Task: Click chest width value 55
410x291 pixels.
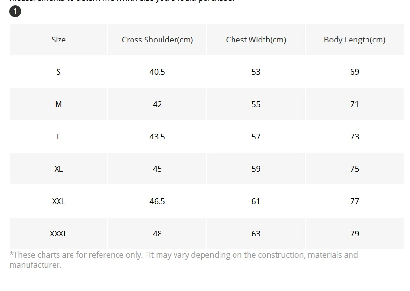Action: click(256, 104)
